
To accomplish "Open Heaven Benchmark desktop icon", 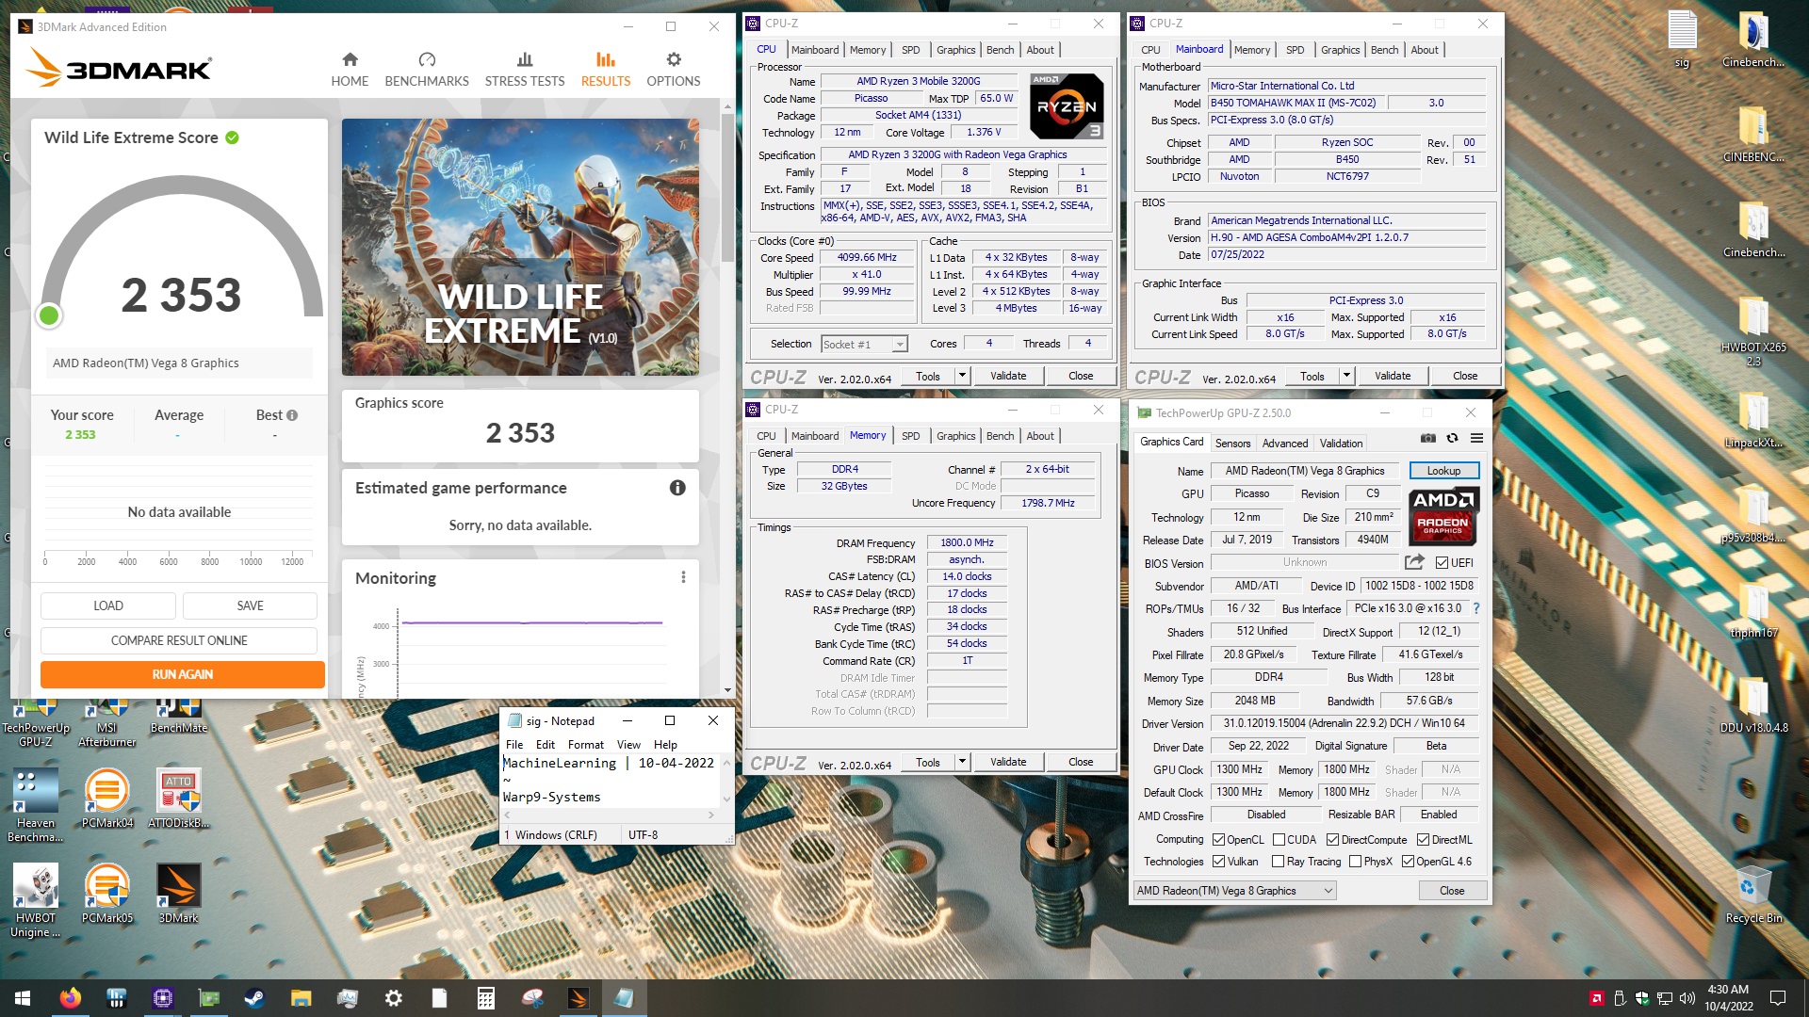I will [x=36, y=805].
